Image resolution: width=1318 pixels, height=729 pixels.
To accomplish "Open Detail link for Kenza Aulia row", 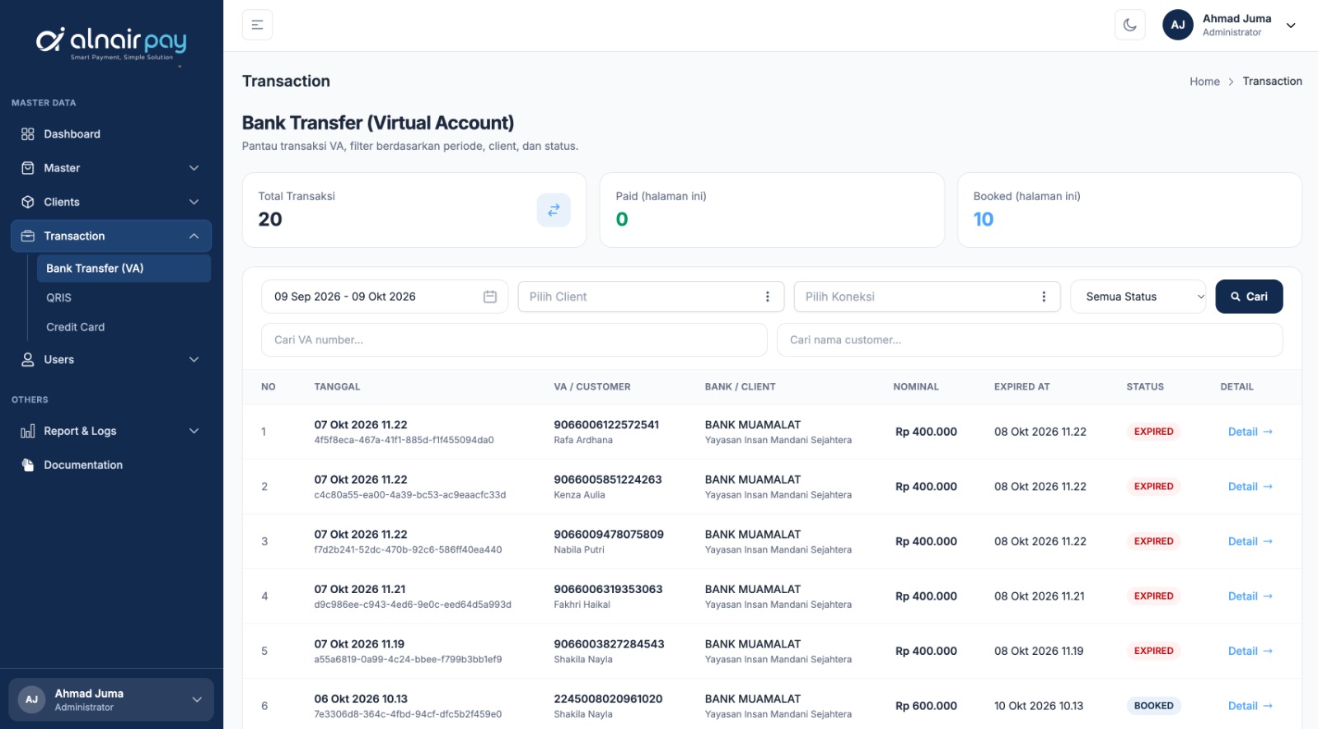I will coord(1250,487).
